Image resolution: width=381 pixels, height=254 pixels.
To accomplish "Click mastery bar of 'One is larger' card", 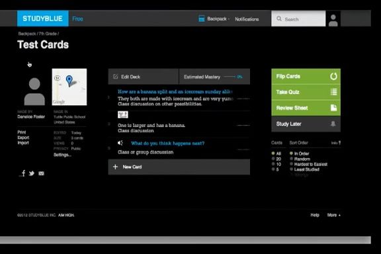I will click(x=243, y=126).
